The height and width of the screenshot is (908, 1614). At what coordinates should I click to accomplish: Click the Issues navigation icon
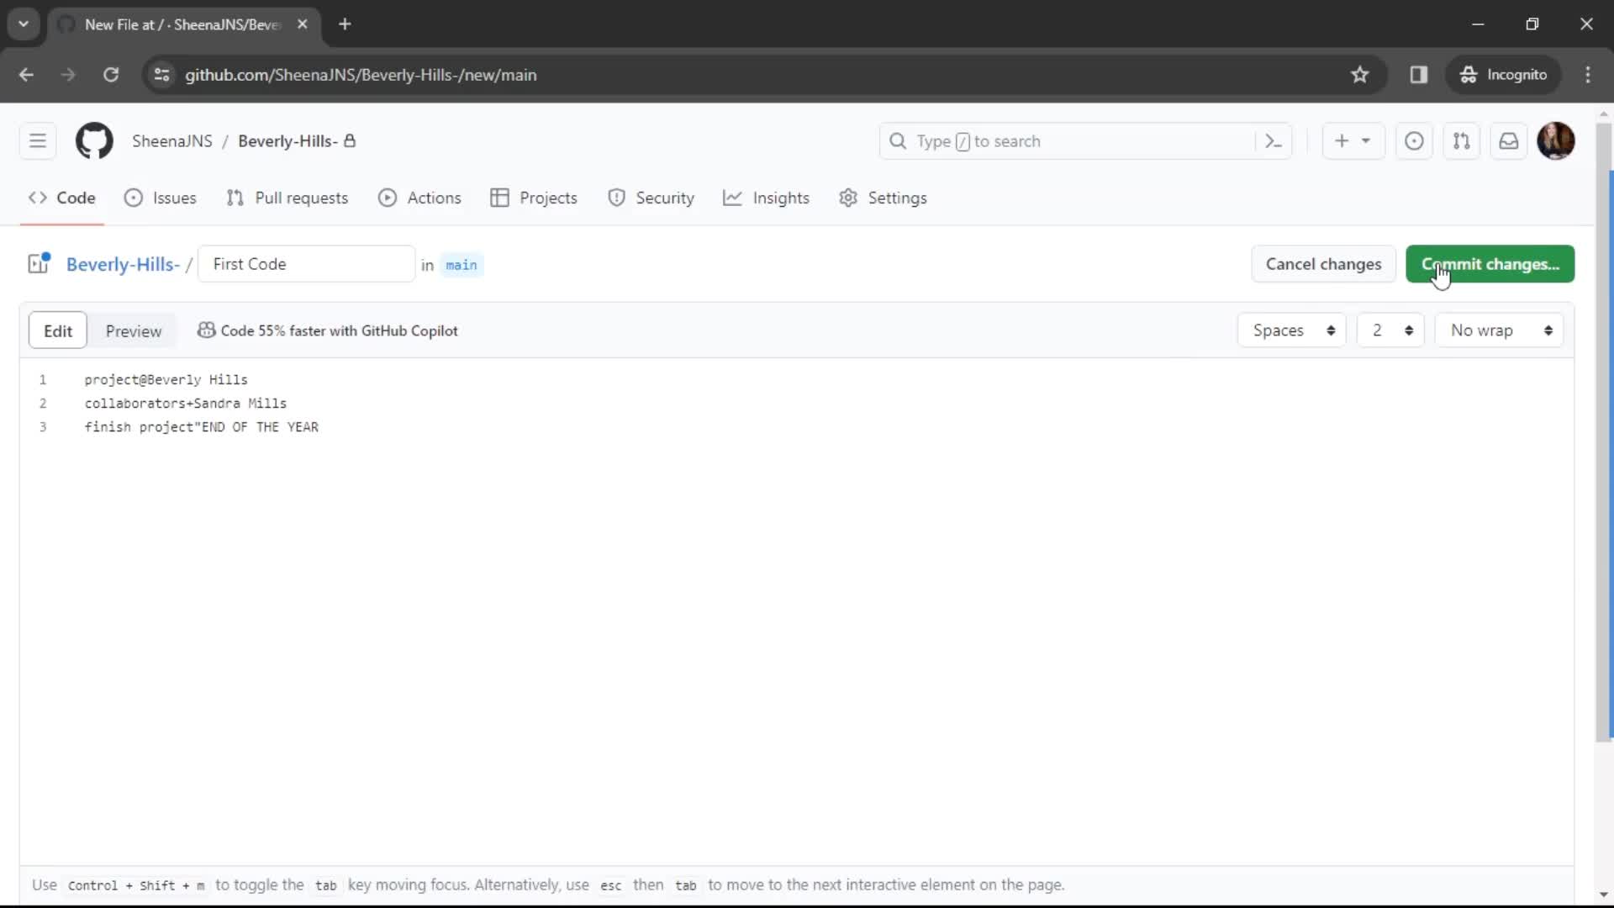[133, 198]
